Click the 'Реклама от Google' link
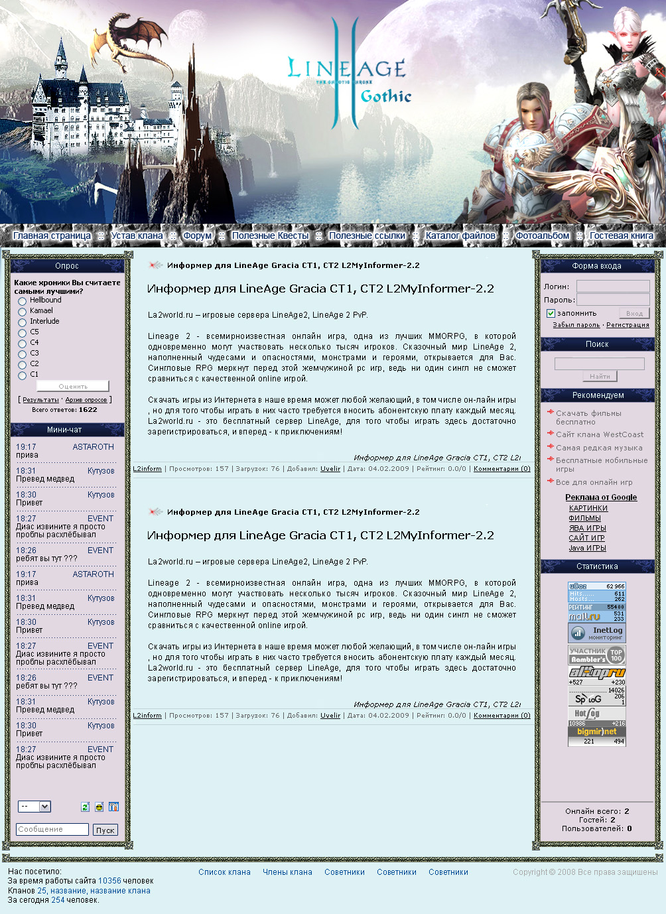The height and width of the screenshot is (914, 666). pos(601,497)
